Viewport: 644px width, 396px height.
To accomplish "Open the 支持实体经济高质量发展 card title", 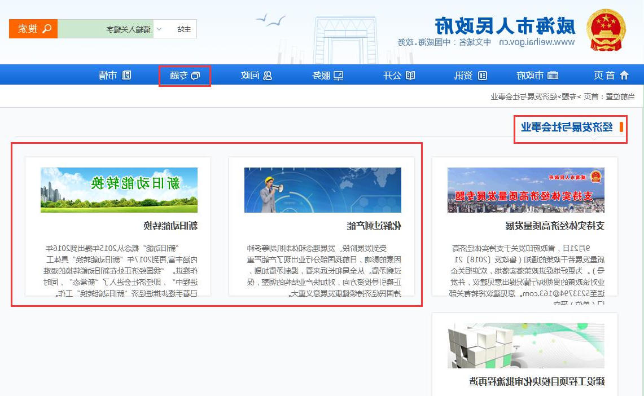I will click(x=555, y=226).
